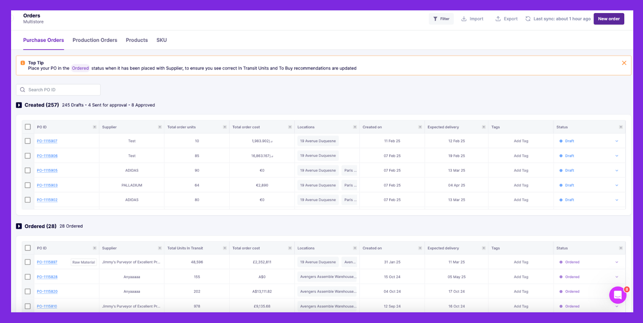Tick checkbox for PO-1115820

click(28, 292)
